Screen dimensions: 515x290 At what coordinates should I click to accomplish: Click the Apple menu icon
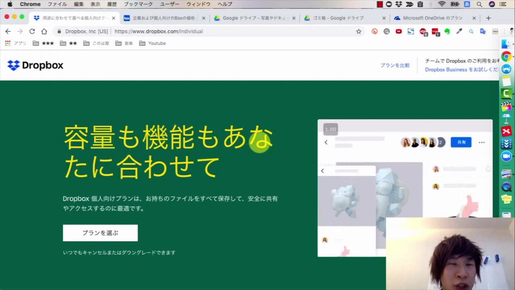tap(10, 4)
